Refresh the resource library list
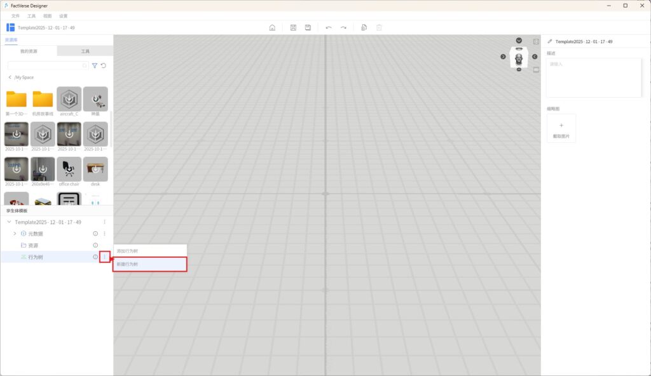The width and height of the screenshot is (651, 376). click(x=104, y=65)
